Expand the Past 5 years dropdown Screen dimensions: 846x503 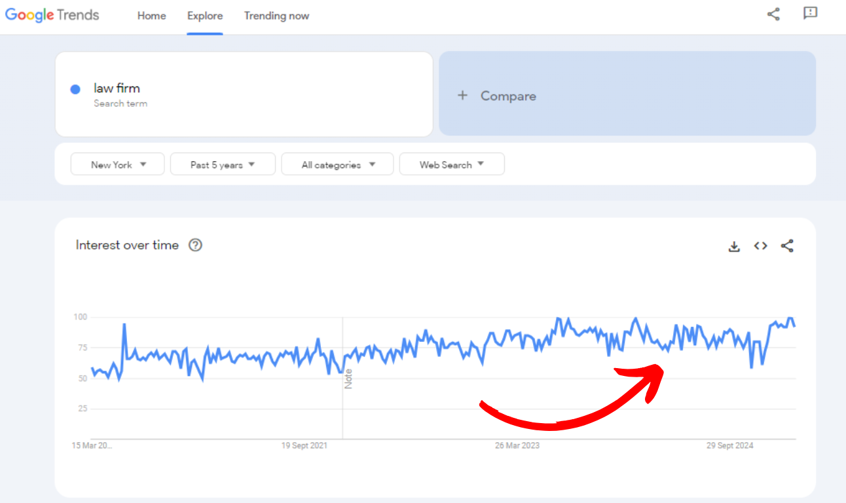pyautogui.click(x=223, y=164)
